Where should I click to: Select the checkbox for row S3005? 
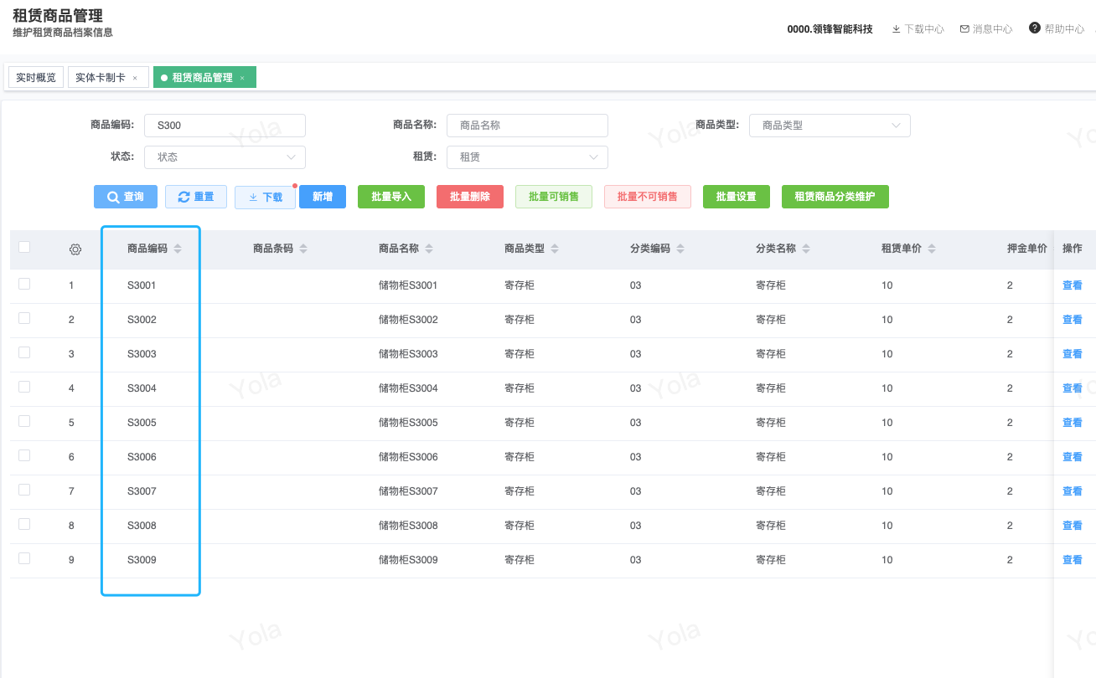[x=24, y=421]
